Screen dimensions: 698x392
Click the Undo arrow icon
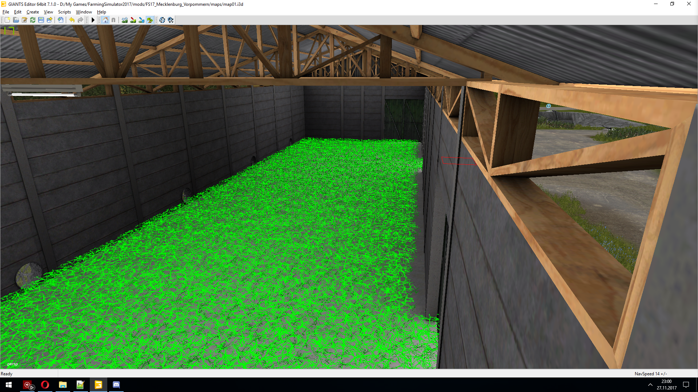72,20
